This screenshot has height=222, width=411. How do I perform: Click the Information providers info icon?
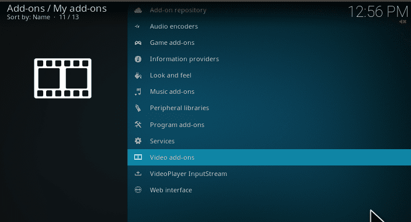click(x=138, y=59)
